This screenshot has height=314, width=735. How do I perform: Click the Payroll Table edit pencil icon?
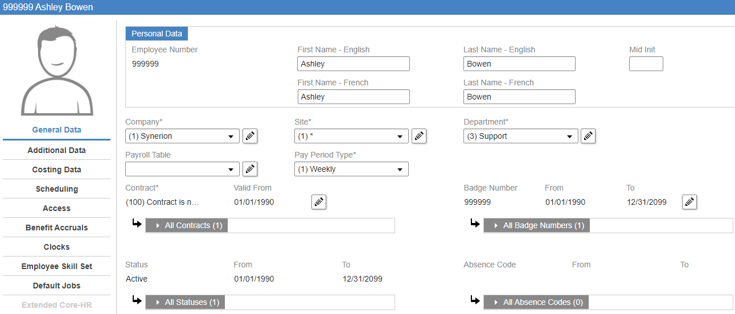[x=250, y=169]
